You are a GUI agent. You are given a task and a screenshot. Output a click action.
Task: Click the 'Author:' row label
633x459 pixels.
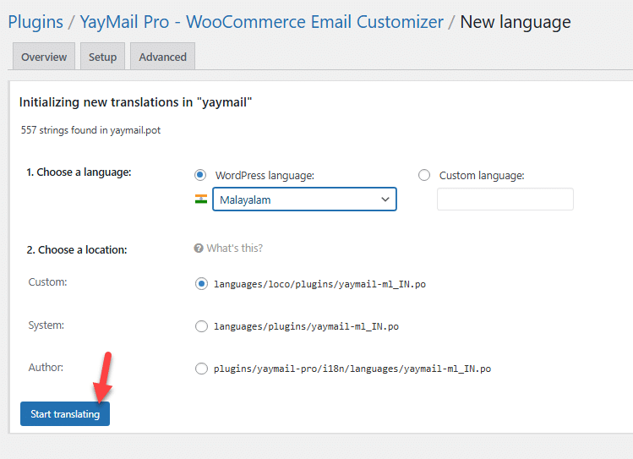coord(46,368)
